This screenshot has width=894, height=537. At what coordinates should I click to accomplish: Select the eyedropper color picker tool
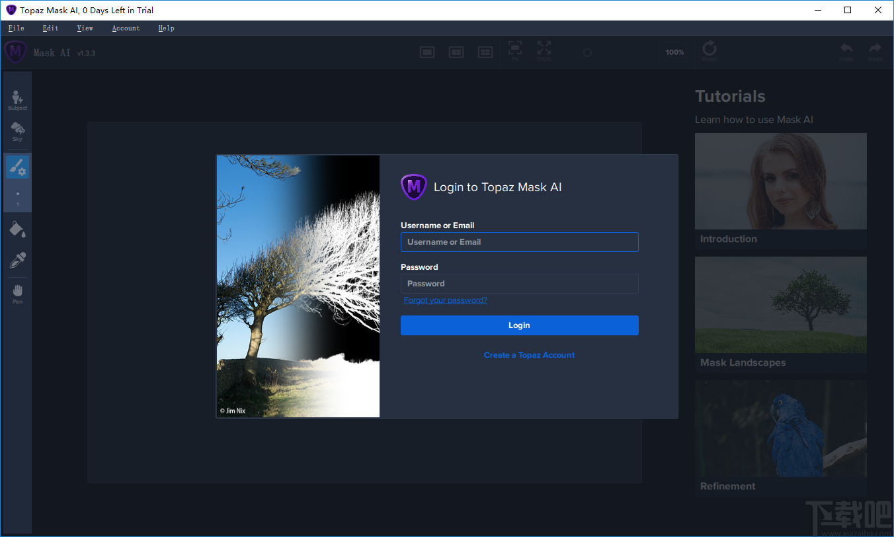pos(18,260)
